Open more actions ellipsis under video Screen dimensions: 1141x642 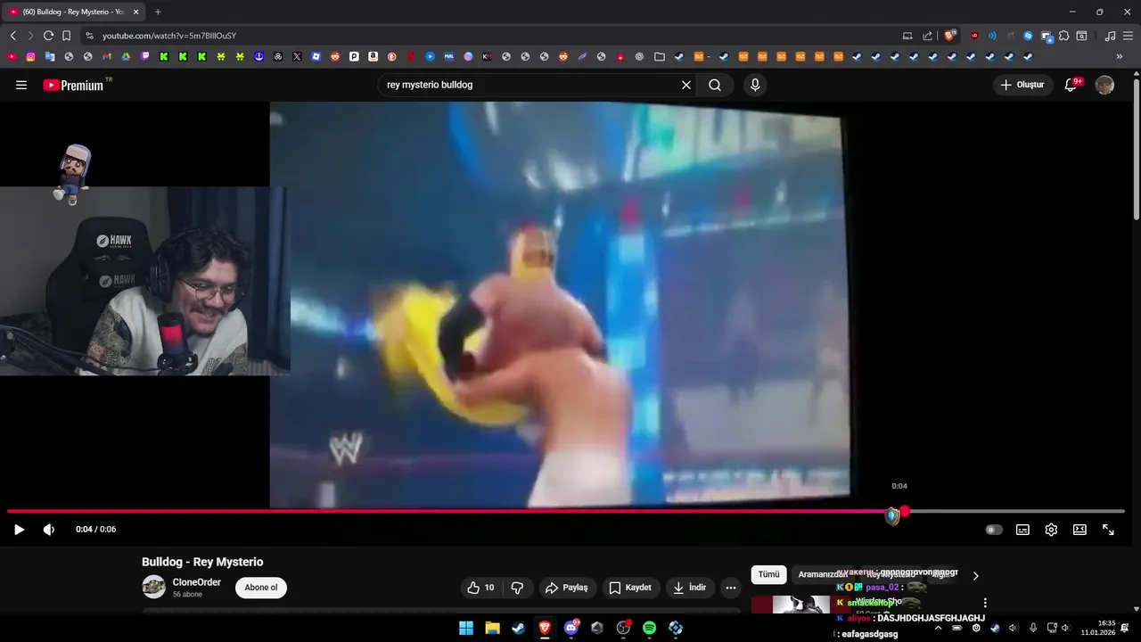pos(731,588)
